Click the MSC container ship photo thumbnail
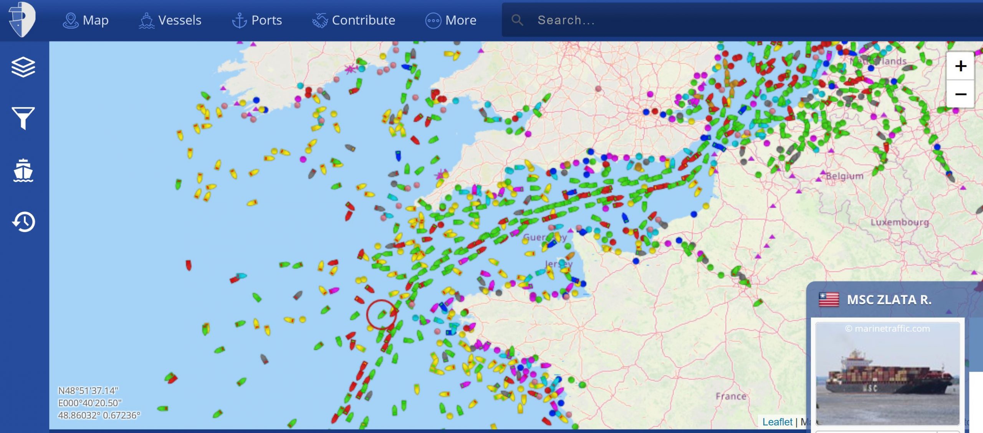983x433 pixels. coord(887,374)
